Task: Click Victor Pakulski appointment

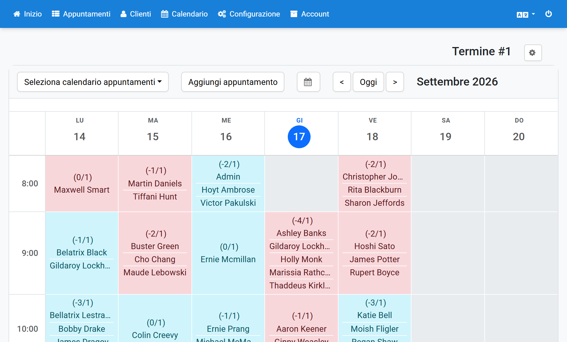Action: [x=228, y=203]
